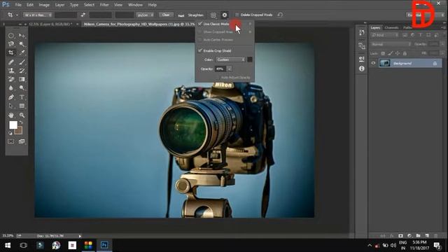Image resolution: width=448 pixels, height=252 pixels.
Task: Open the Image menu
Action: click(44, 5)
